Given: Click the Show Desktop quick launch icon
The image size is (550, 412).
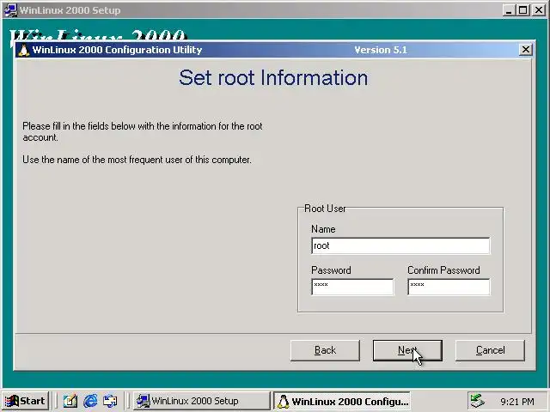Looking at the screenshot, I should pos(70,401).
